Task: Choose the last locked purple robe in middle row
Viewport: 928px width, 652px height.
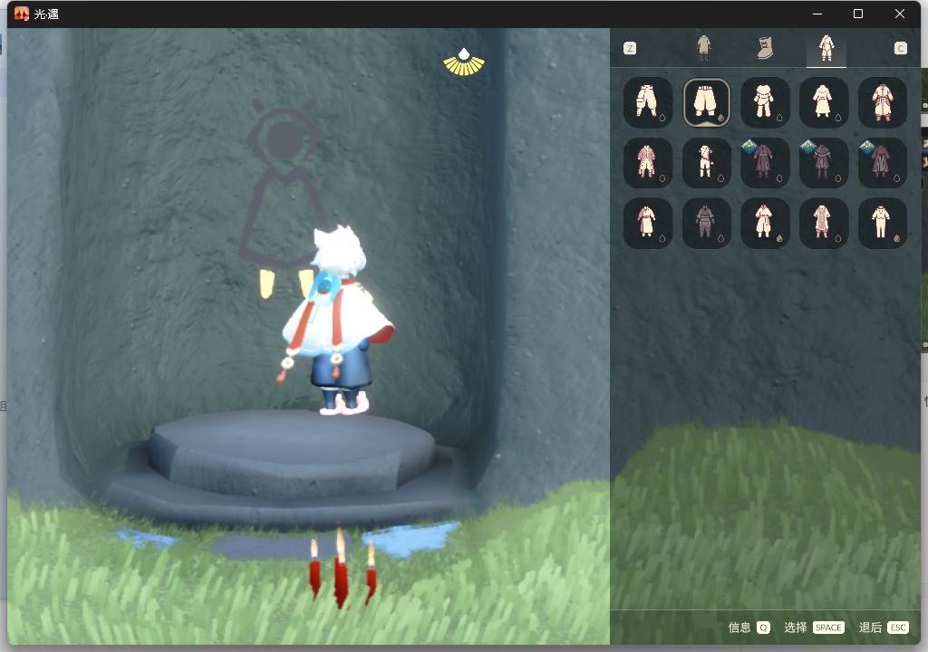Action: tap(883, 163)
